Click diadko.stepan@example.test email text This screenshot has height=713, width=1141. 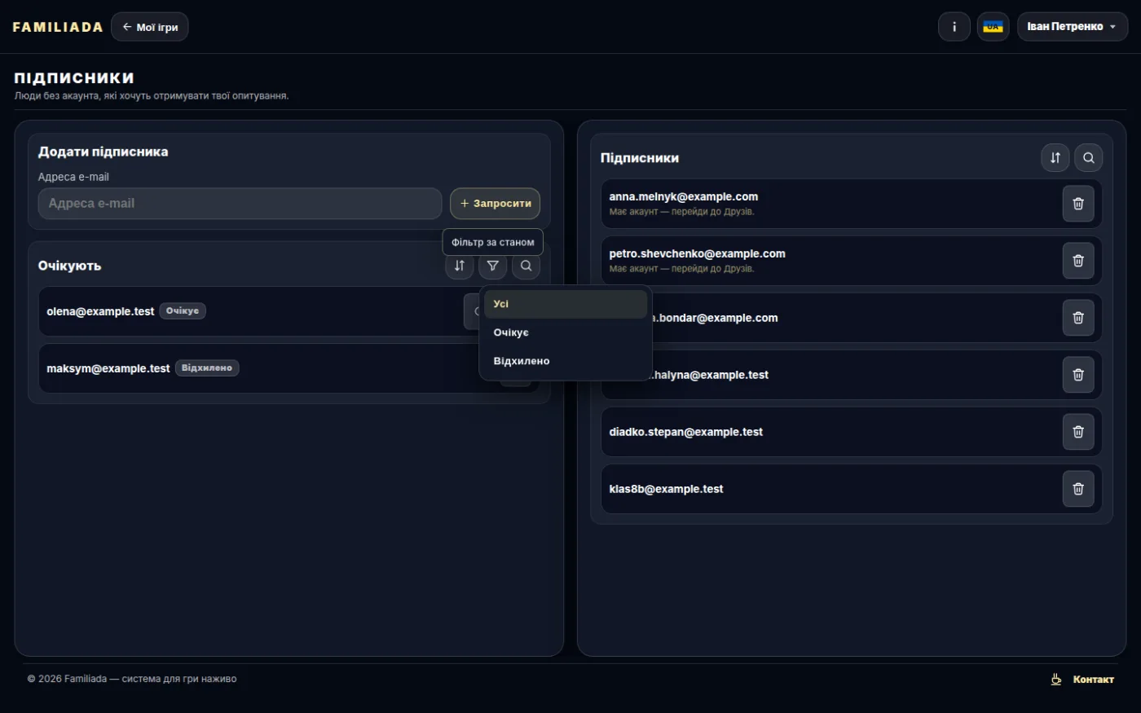point(686,432)
